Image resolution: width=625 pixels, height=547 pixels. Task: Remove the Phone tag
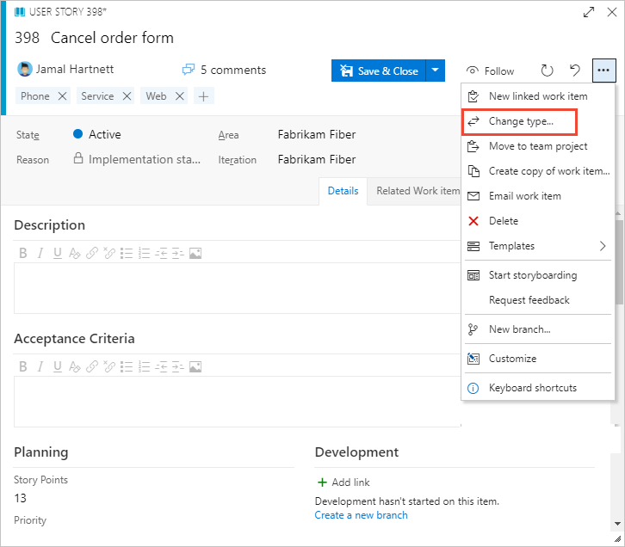[62, 96]
